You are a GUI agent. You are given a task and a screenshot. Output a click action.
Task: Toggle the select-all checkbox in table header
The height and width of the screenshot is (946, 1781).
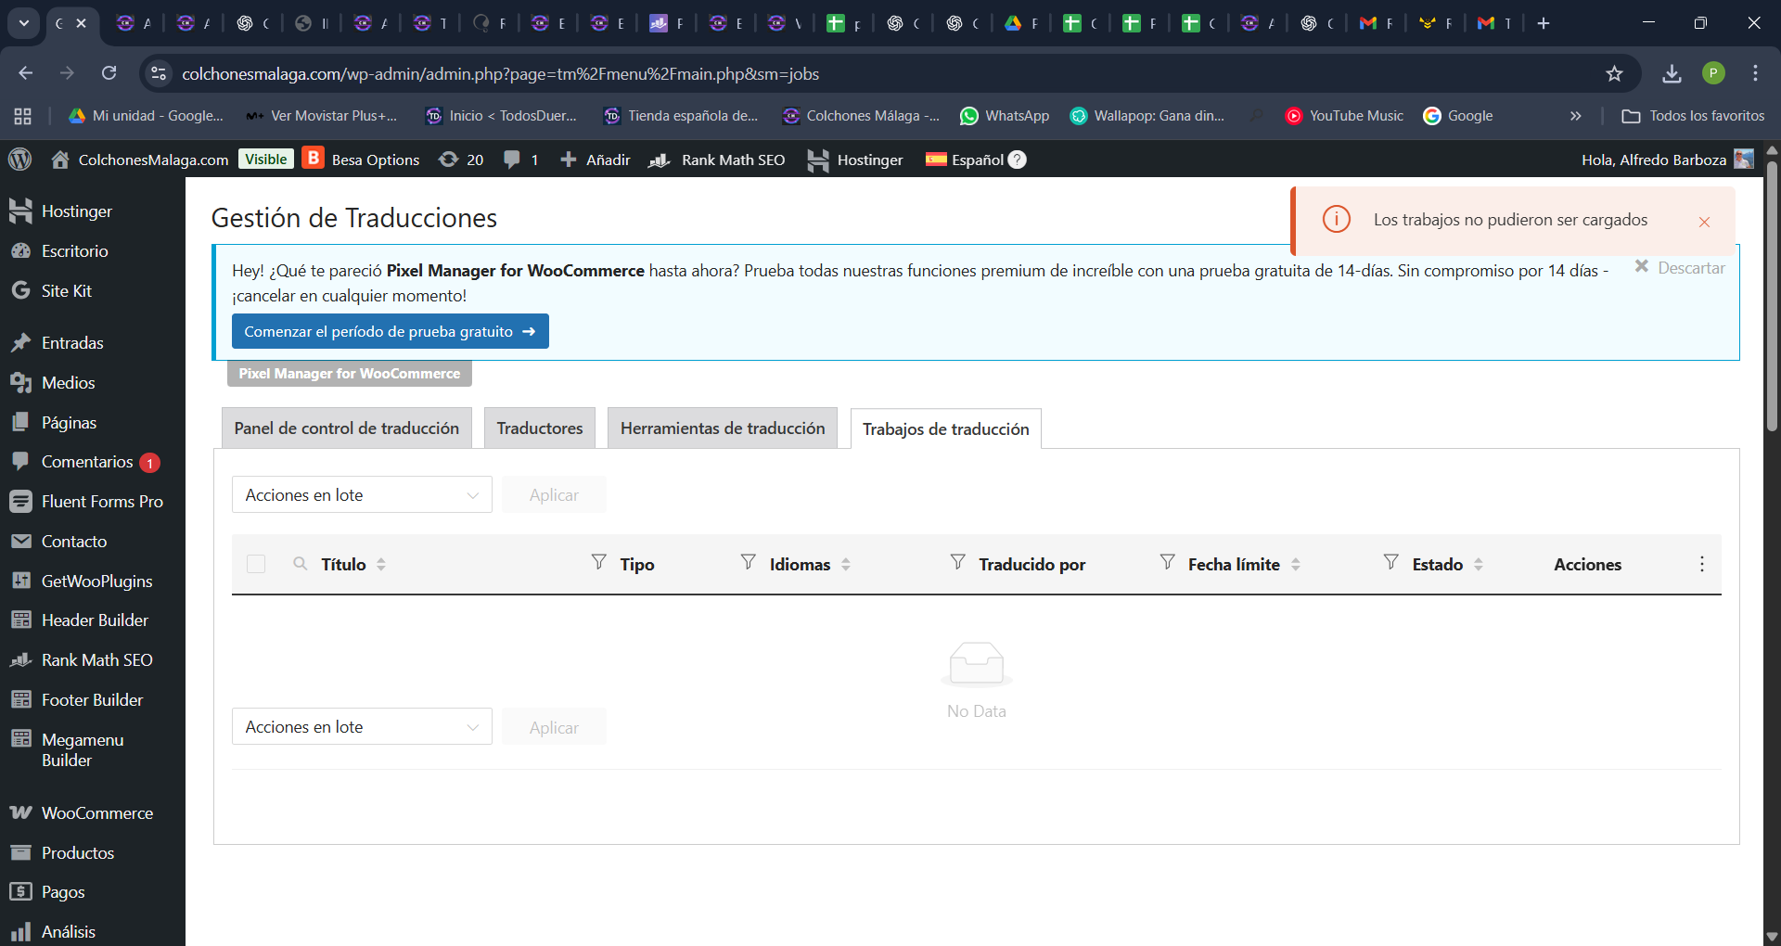point(256,564)
